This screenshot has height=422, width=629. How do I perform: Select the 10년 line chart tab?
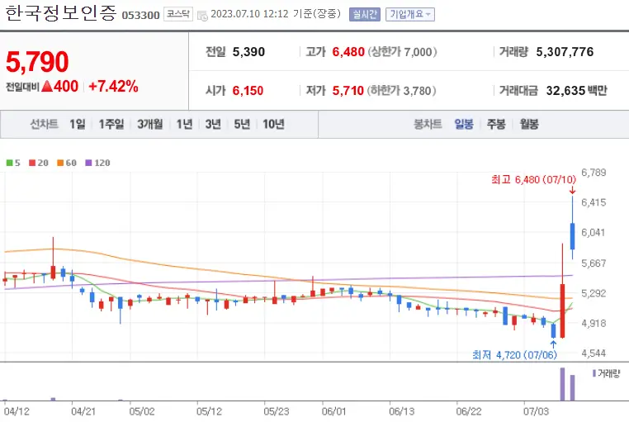273,125
